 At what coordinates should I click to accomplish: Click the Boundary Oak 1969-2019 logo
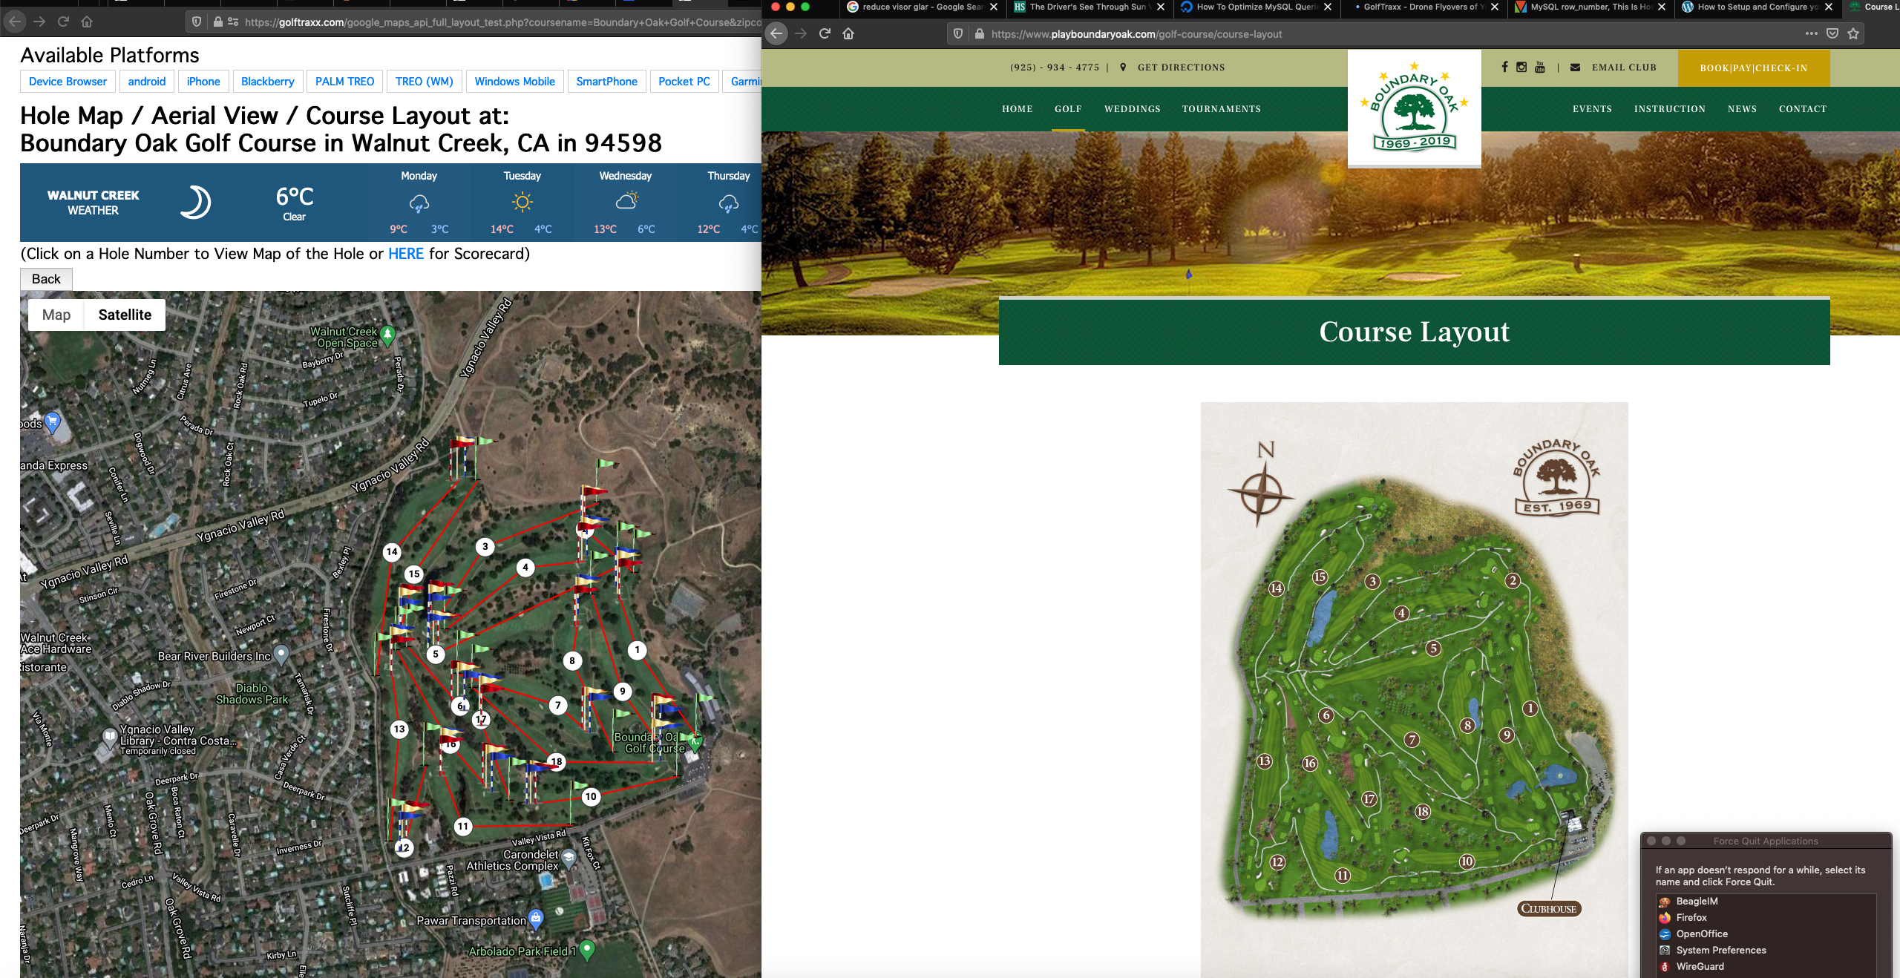click(x=1414, y=110)
